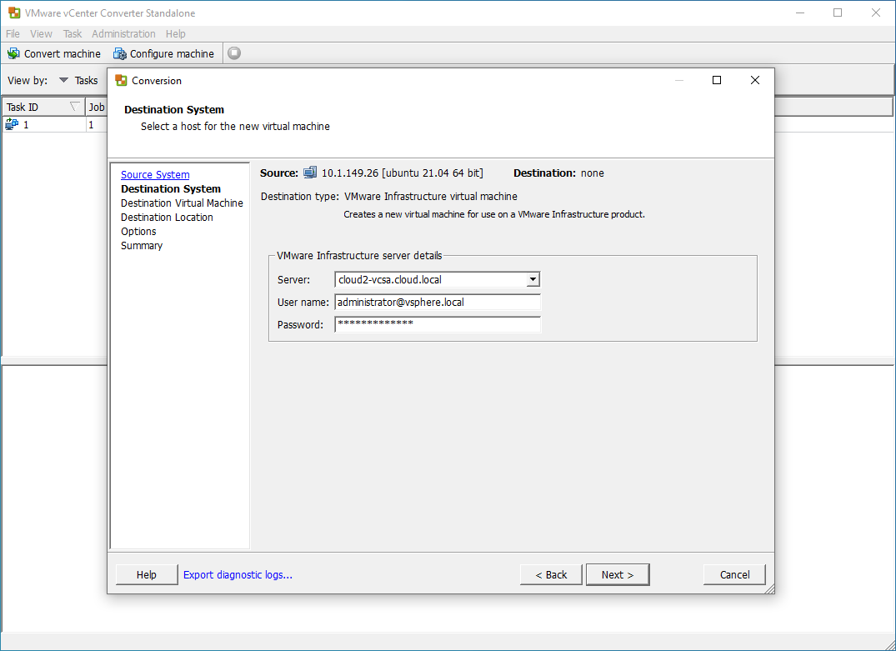Viewport: 896px width, 651px height.
Task: Click the source machine monitor icon
Action: click(x=310, y=173)
